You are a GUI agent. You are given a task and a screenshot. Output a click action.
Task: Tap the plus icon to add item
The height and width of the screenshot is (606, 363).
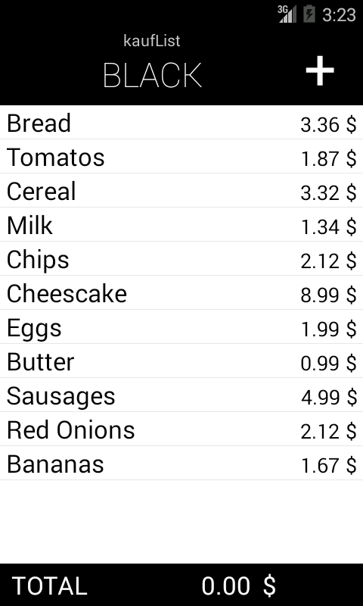pos(320,70)
